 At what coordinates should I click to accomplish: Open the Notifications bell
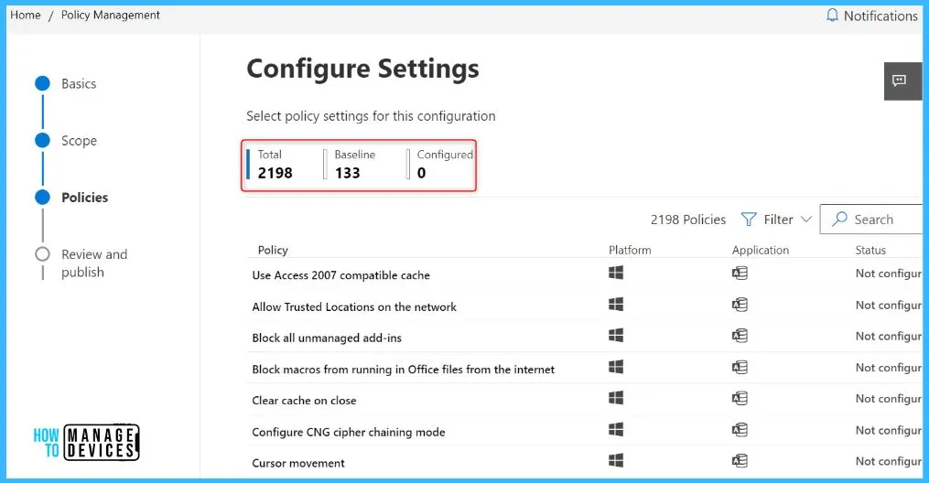point(832,16)
